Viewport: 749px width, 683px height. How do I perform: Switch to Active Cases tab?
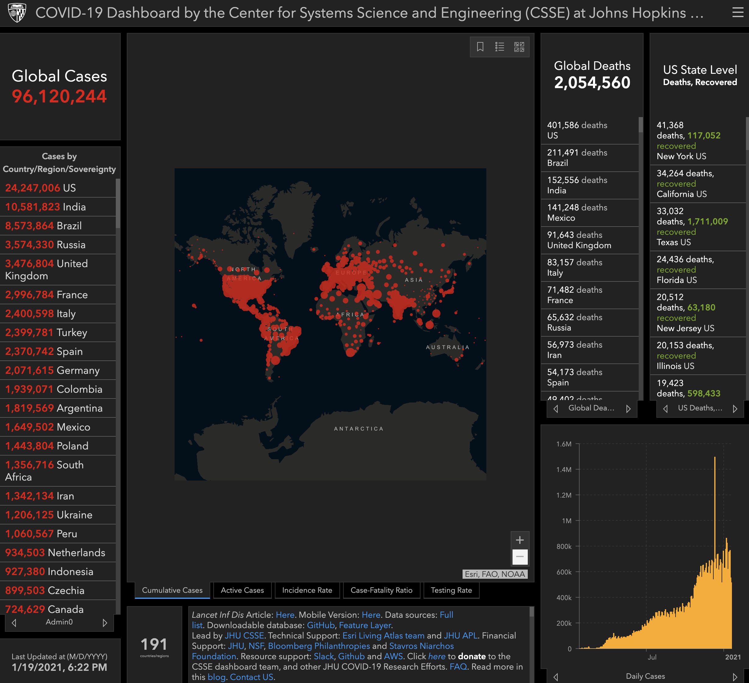click(x=241, y=590)
